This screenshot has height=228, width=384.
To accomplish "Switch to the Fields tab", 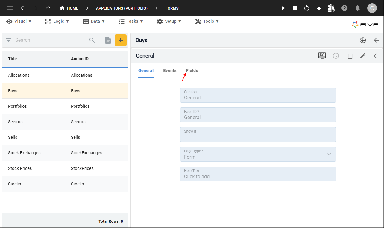I will pos(192,70).
